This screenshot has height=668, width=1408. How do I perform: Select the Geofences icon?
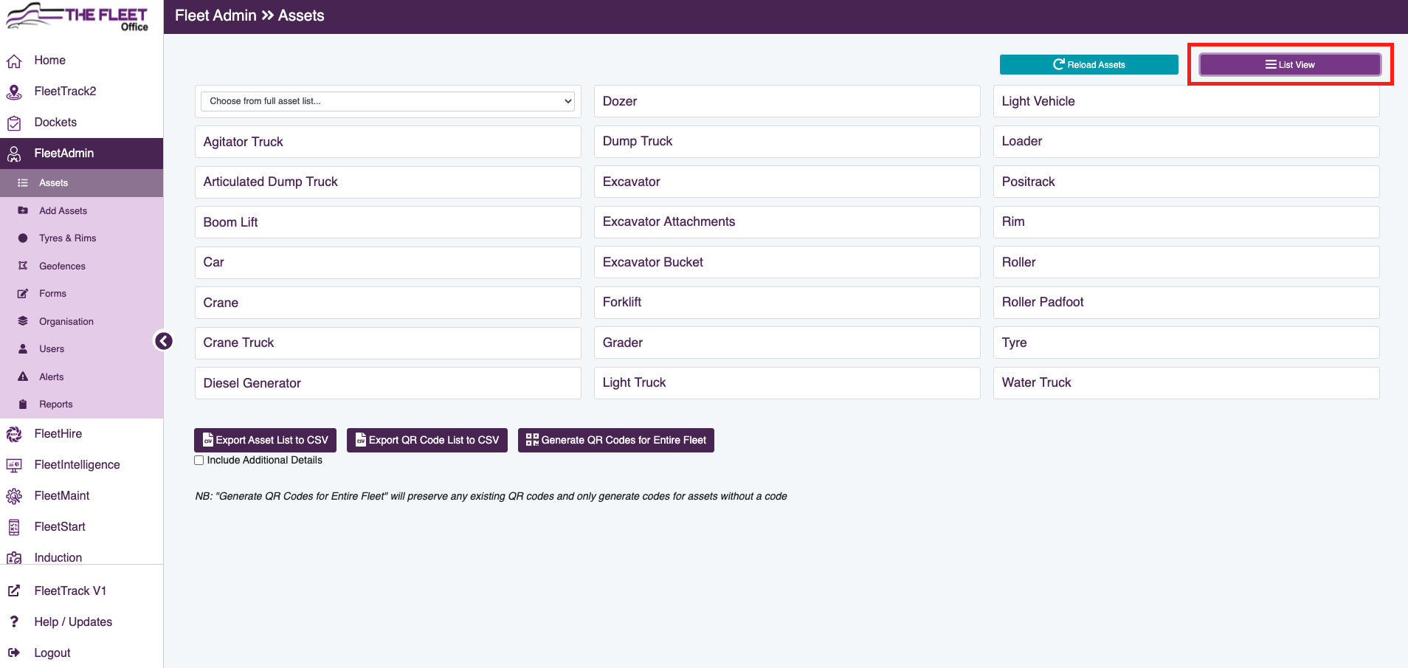24,266
